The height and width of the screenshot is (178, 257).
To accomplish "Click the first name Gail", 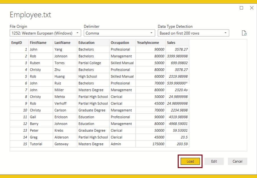I will (41, 117).
